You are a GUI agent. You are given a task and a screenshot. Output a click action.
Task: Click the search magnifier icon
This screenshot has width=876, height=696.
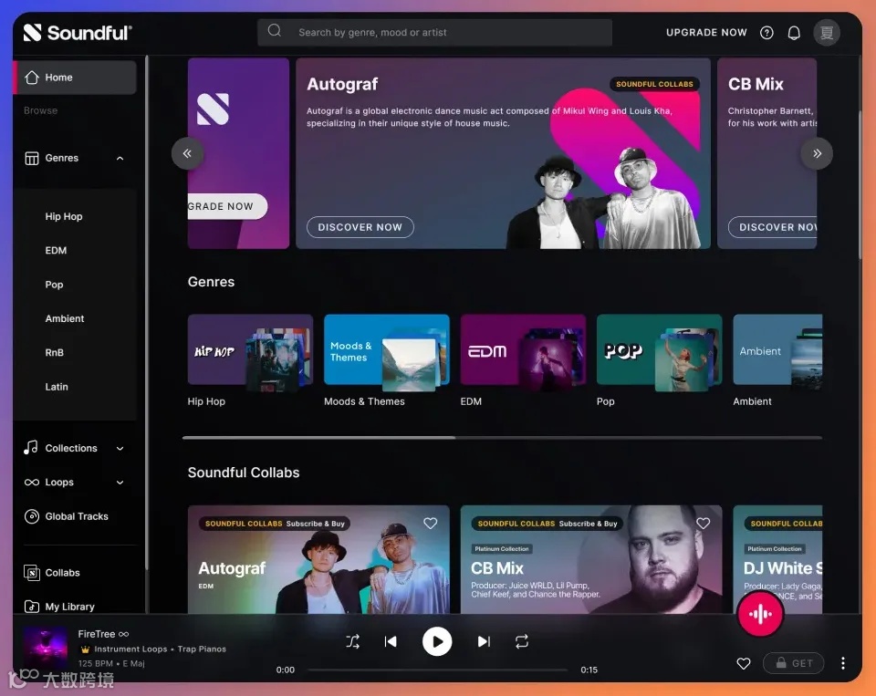(275, 31)
